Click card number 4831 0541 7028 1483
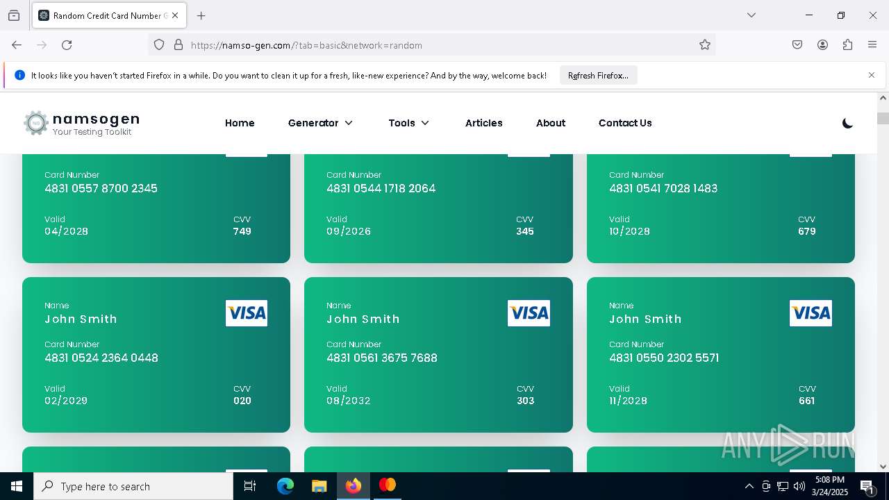 pos(663,188)
